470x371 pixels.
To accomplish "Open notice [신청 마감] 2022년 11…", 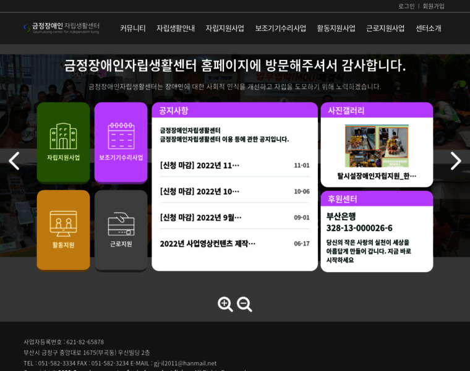I will [200, 166].
